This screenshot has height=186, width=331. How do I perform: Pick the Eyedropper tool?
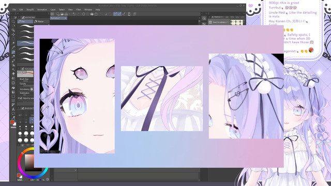click(x=13, y=43)
